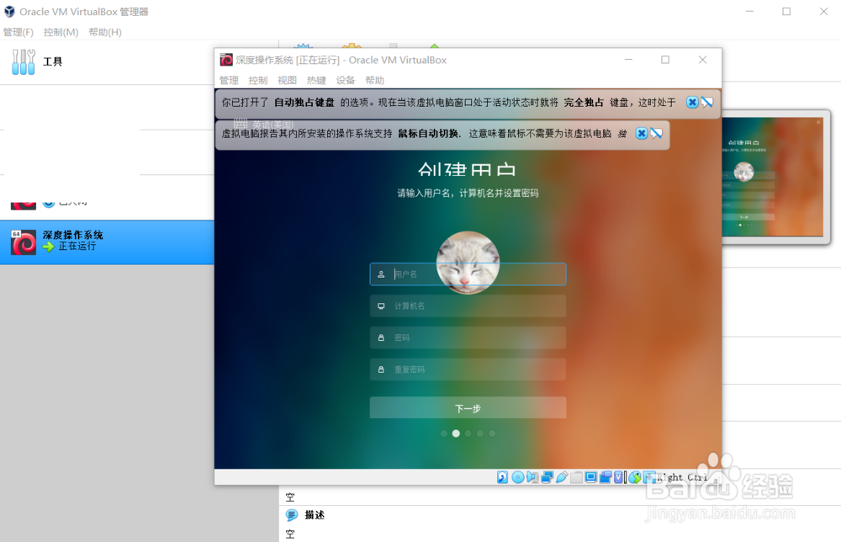841x542 pixels.
Task: Click the USB devices status icon
Action: tap(562, 477)
